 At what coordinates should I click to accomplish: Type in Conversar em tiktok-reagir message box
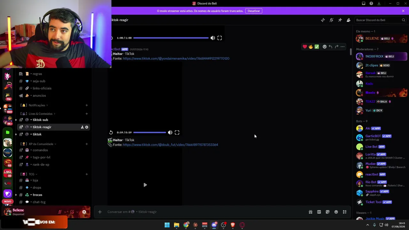click(204, 212)
